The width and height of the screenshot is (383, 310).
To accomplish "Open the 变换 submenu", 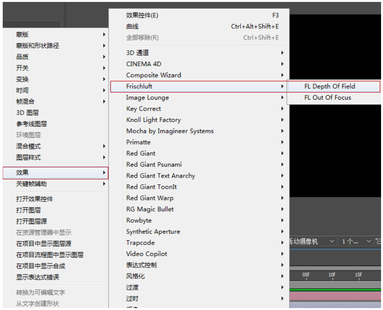I will [56, 79].
